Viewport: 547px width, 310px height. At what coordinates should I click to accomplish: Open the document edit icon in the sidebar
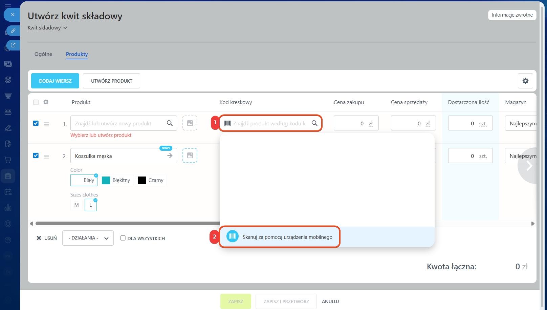[8, 144]
